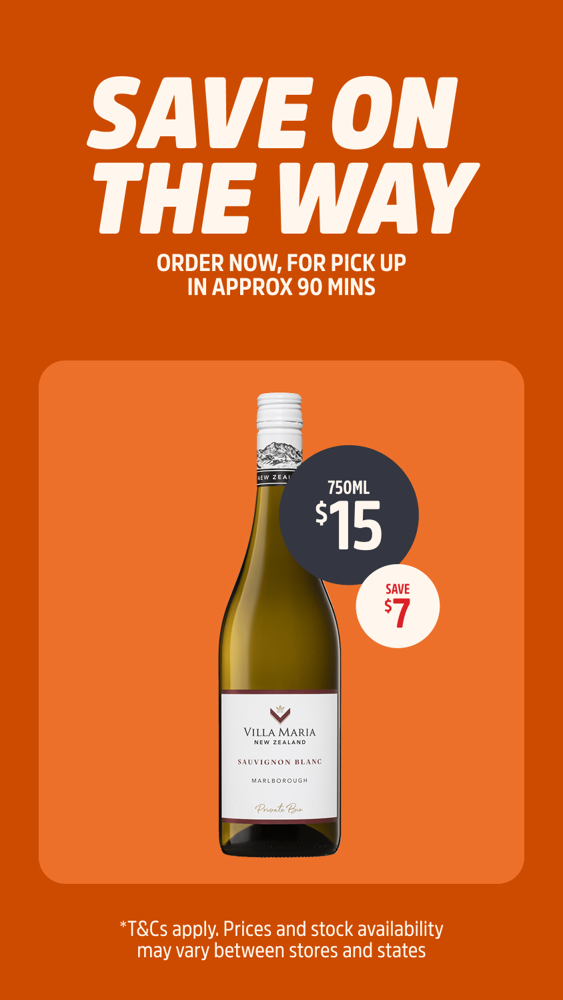Tap the Marlborough region text on label
The image size is (563, 1000).
(x=279, y=780)
